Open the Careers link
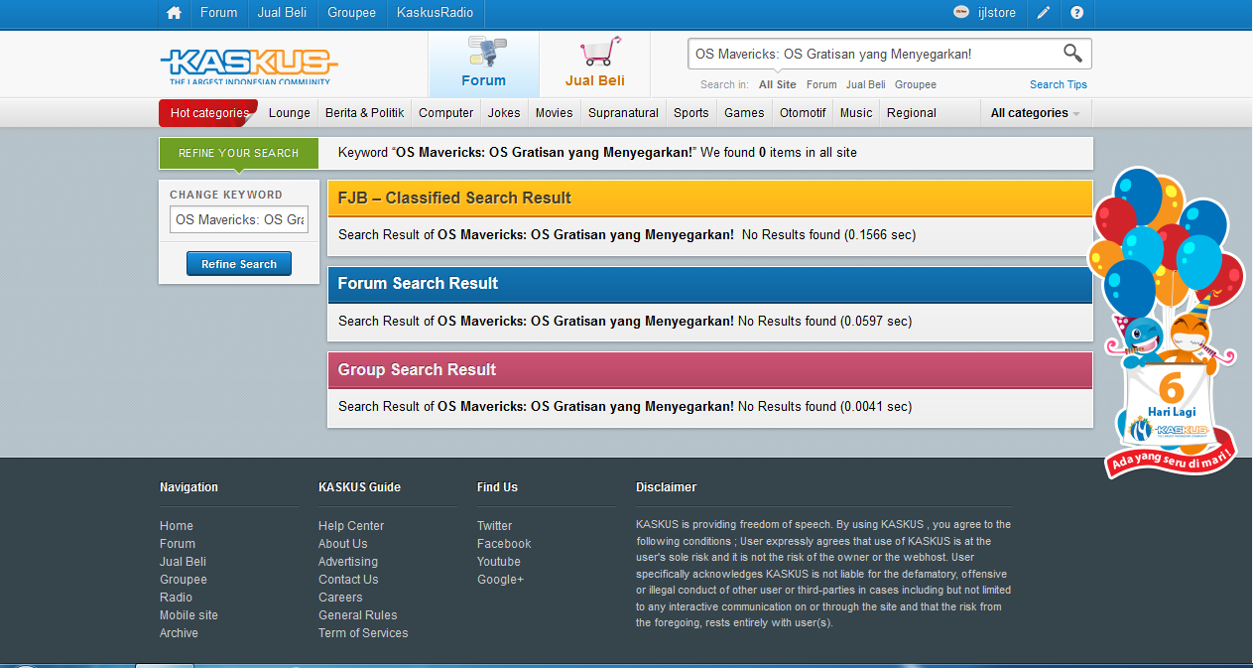Screen dimensions: 1253x668 pos(340,598)
